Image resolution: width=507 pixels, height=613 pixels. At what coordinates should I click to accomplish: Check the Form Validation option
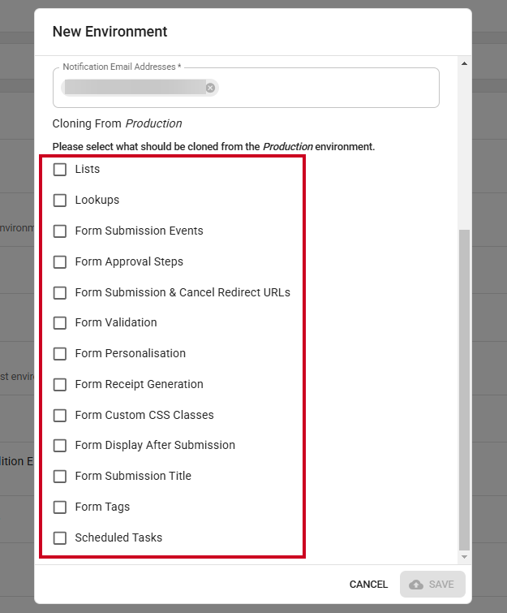pyautogui.click(x=60, y=323)
